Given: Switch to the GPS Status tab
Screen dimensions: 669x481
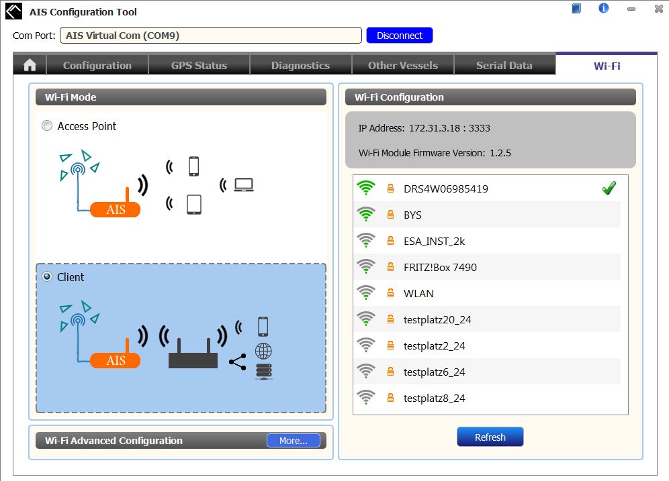Looking at the screenshot, I should click(199, 65).
